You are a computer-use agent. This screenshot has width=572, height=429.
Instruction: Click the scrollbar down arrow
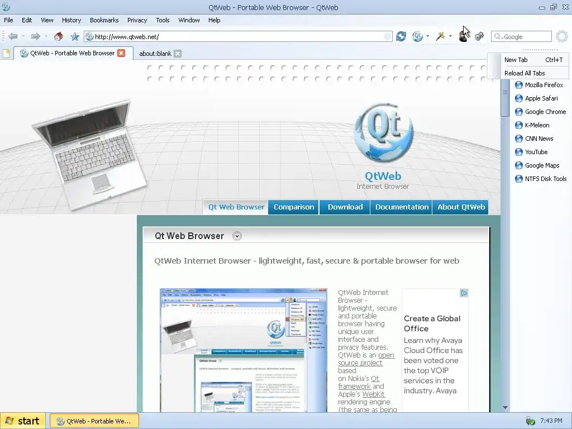click(x=505, y=407)
